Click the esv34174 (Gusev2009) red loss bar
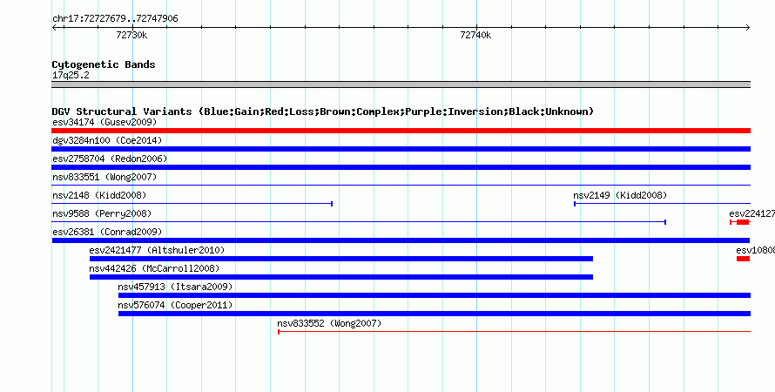775x392 pixels. coord(401,131)
